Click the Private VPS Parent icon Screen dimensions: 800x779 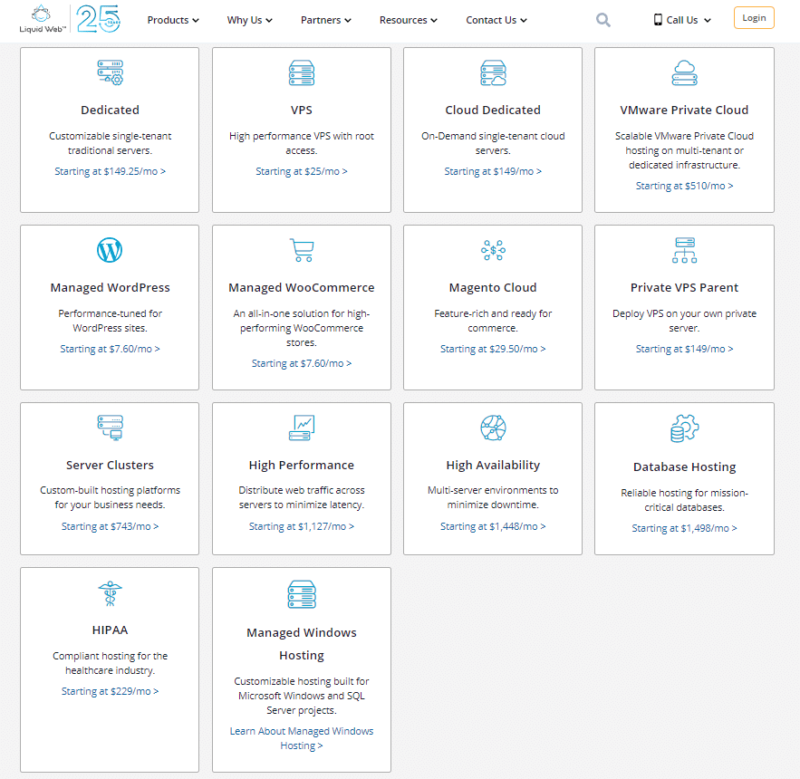pyautogui.click(x=684, y=250)
